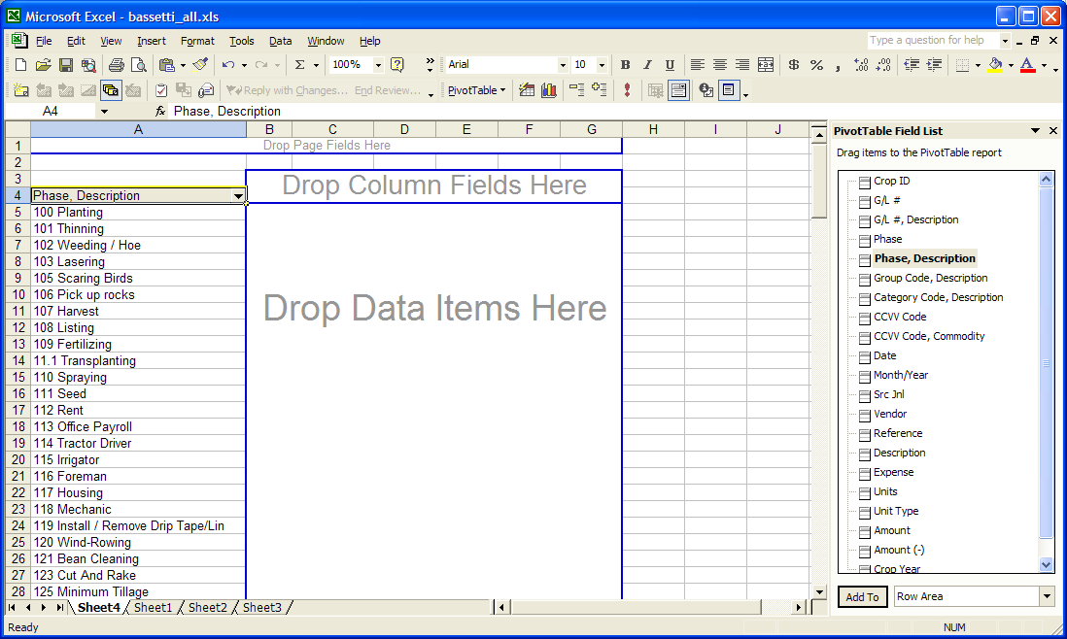The height and width of the screenshot is (639, 1067).
Task: Click the Add To button
Action: pyautogui.click(x=862, y=597)
